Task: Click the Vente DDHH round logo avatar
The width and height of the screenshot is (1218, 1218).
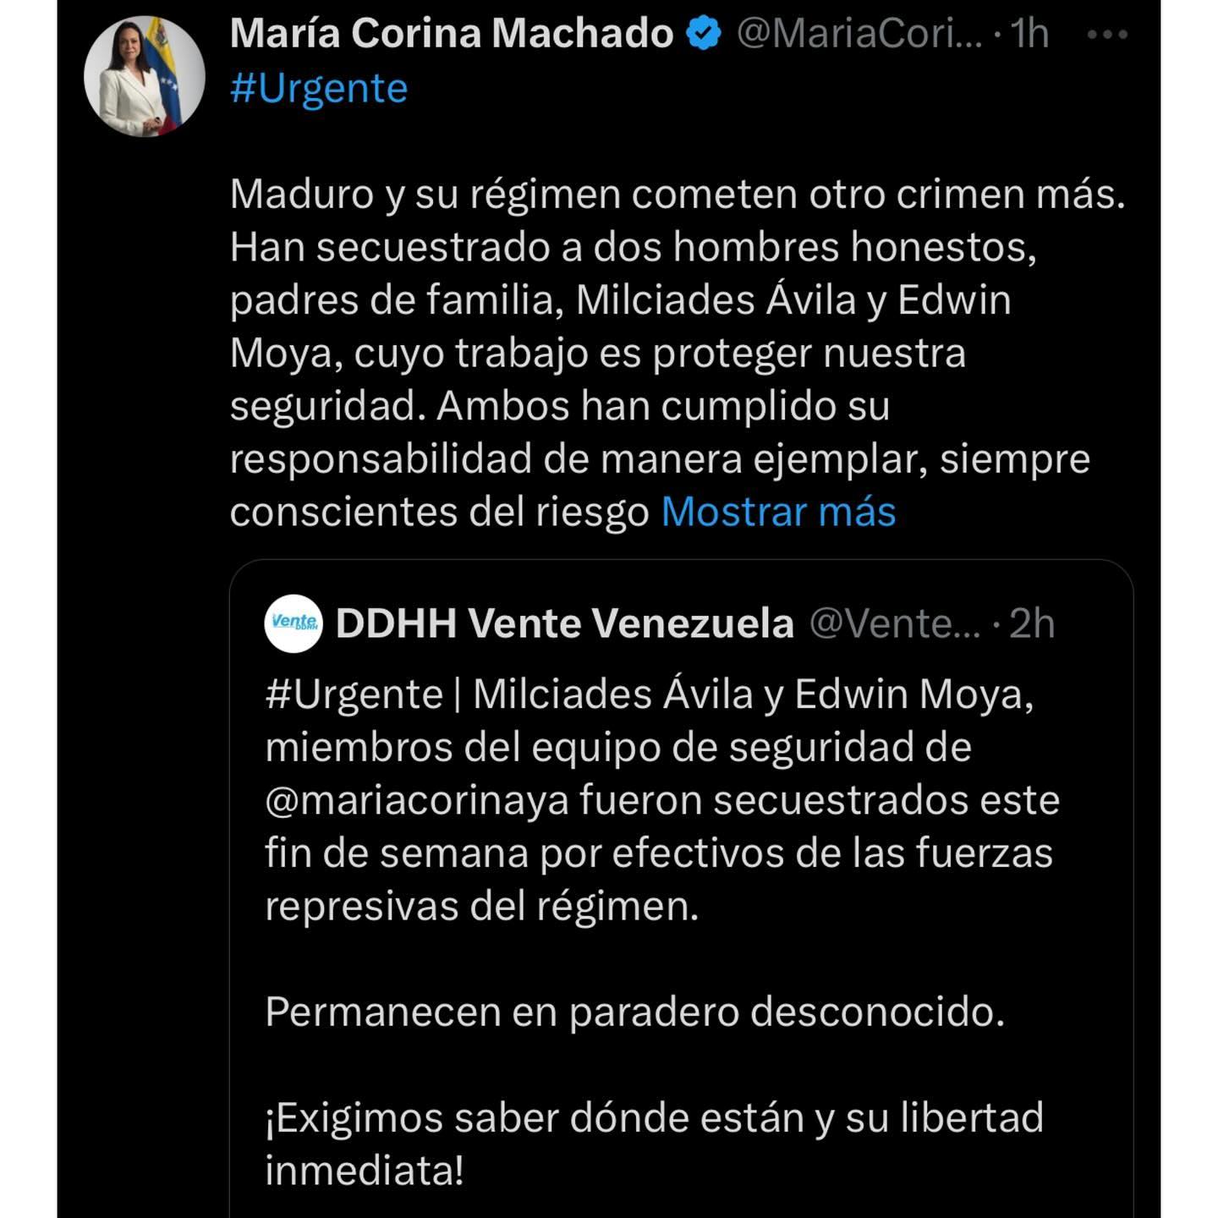Action: [x=294, y=623]
